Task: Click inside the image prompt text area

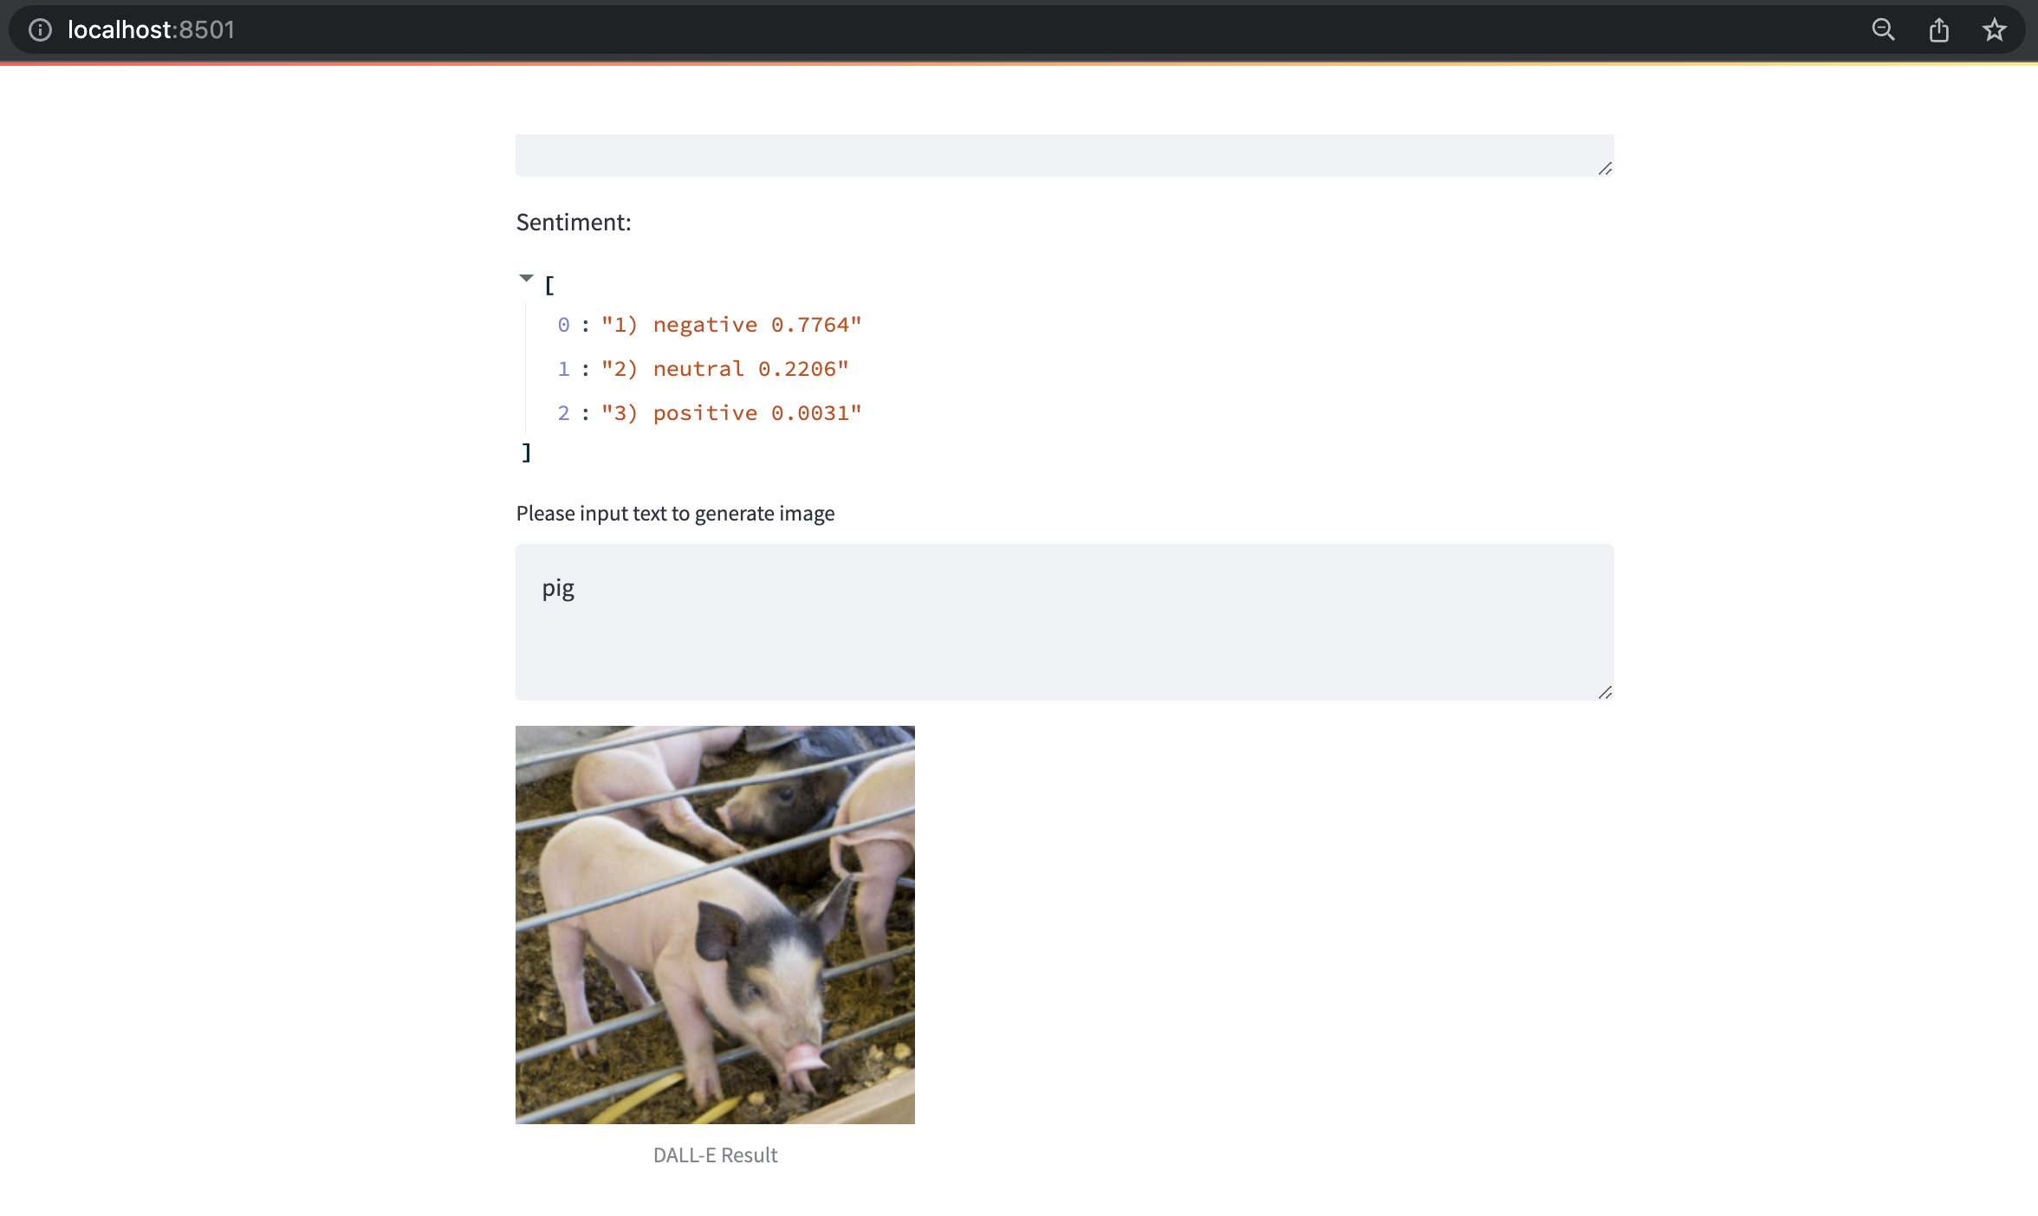Action: click(x=1064, y=622)
